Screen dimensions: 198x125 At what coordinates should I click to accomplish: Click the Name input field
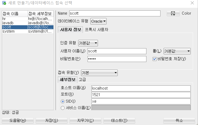click(x=115, y=13)
